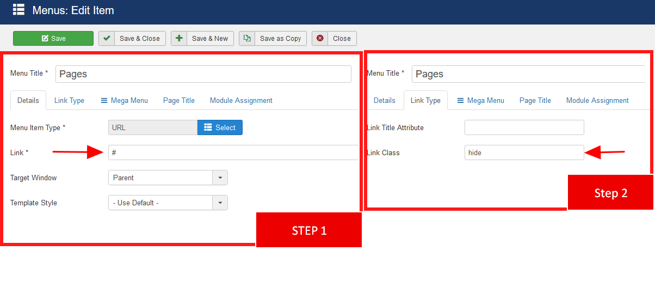Click the Link Class field containing hide
655x281 pixels.
point(524,152)
